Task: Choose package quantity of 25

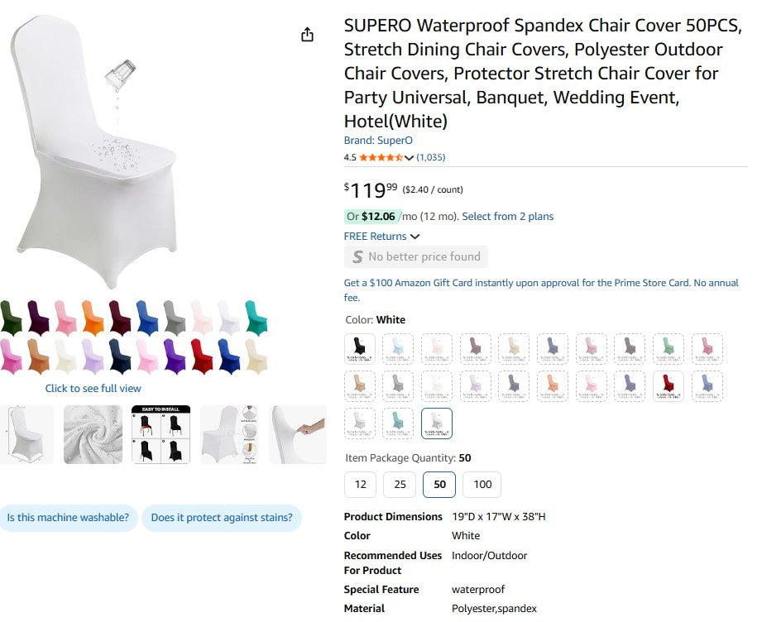Action: pos(399,485)
